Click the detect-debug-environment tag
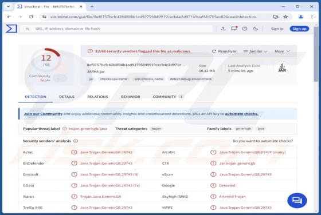Screen dimensions: 321x215 pyautogui.click(x=190, y=79)
